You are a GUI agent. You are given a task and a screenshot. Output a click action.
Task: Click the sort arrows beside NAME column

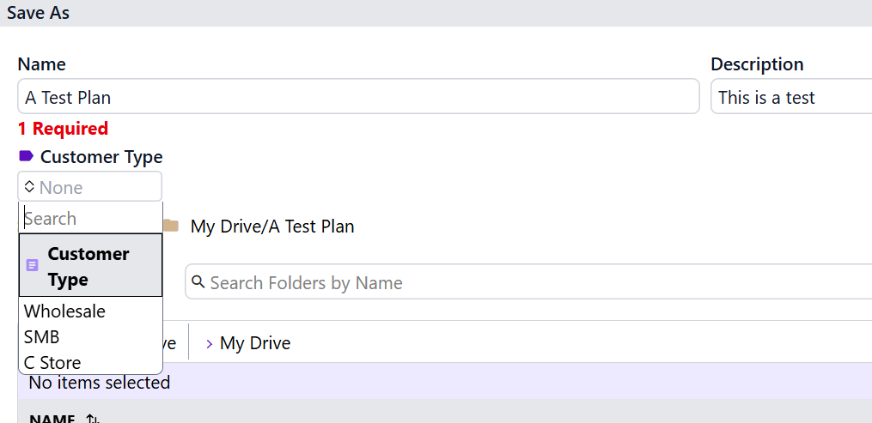click(x=93, y=419)
